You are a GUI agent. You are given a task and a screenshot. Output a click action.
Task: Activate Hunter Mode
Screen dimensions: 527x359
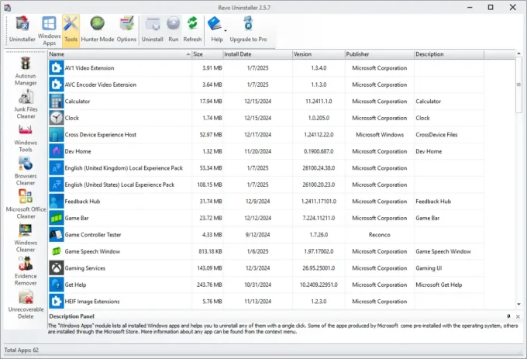[x=98, y=29]
